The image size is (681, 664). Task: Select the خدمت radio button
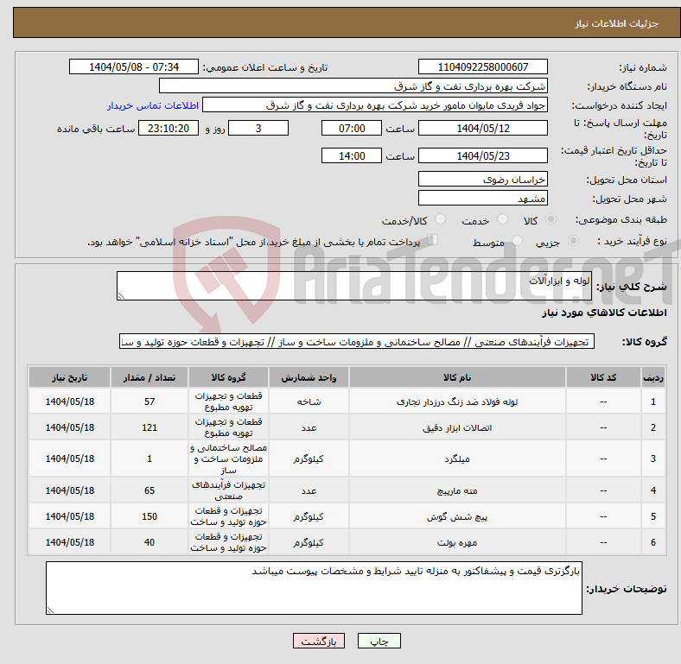502,219
